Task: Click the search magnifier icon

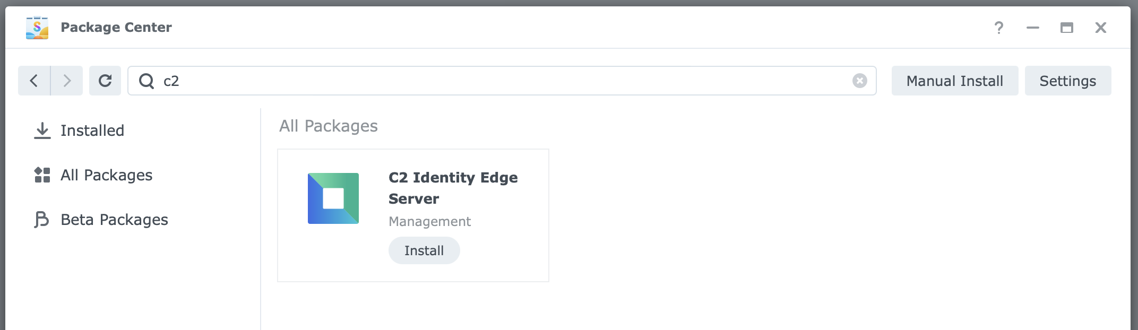Action: click(x=146, y=81)
